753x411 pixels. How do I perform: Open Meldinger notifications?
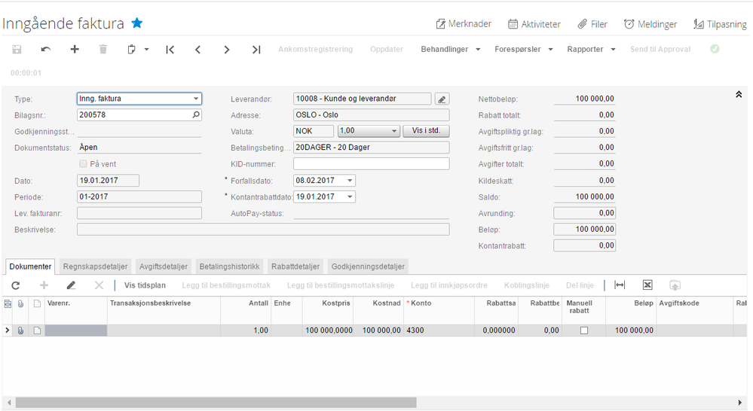(x=650, y=24)
